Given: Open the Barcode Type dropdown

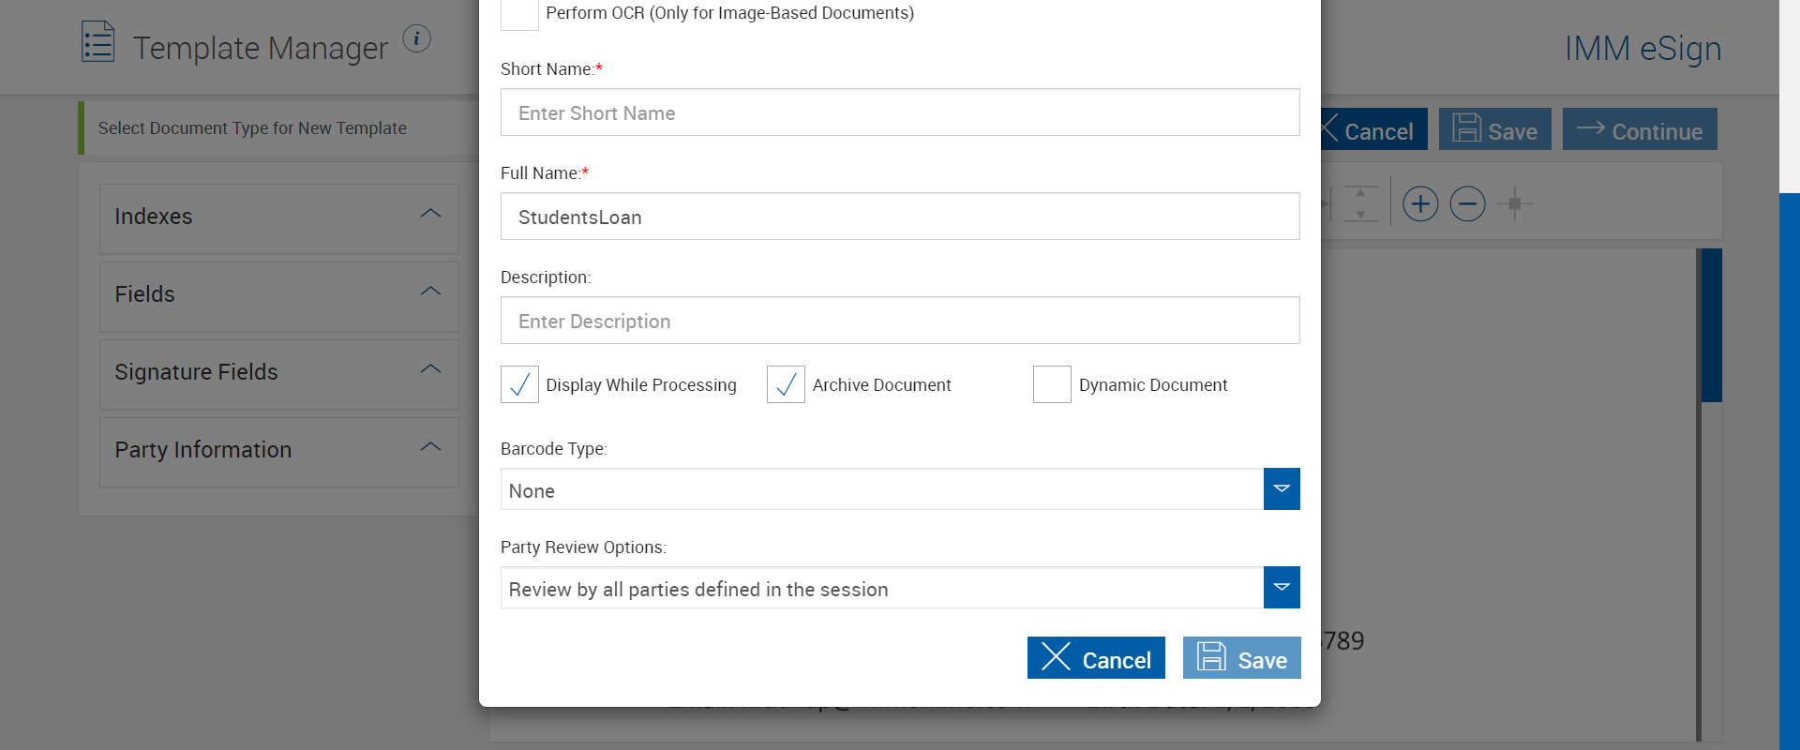Looking at the screenshot, I should coord(1281,489).
